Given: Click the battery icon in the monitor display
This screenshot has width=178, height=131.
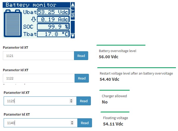Looking at the screenshot, I should coord(13,23).
